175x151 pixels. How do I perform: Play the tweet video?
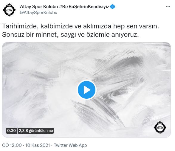click(x=87, y=90)
